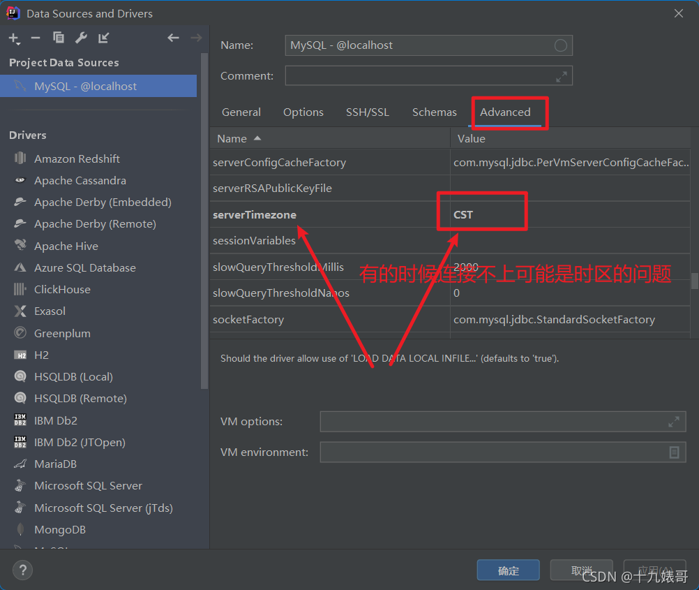This screenshot has height=590, width=699.
Task: Select the MongoDB driver
Action: pyautogui.click(x=60, y=530)
